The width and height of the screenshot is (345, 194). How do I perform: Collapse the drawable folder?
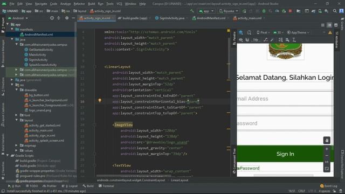[x=17, y=90]
